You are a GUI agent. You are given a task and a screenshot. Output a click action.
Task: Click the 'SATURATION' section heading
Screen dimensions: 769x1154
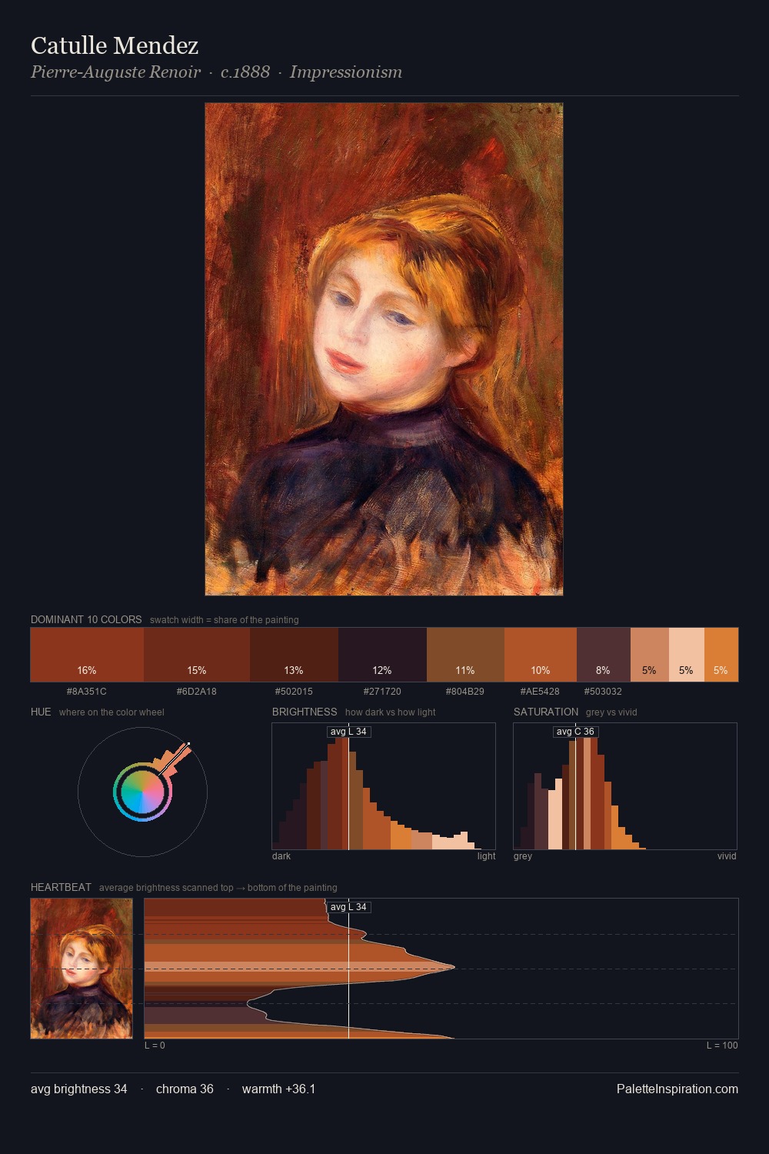pyautogui.click(x=546, y=712)
